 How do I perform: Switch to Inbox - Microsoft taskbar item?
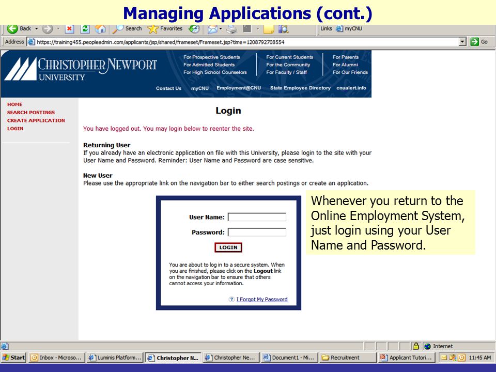pyautogui.click(x=57, y=358)
